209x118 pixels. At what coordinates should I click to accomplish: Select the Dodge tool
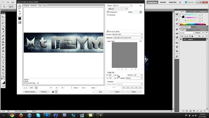pos(3,57)
